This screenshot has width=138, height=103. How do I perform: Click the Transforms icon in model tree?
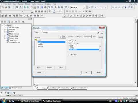pyautogui.click(x=7, y=40)
